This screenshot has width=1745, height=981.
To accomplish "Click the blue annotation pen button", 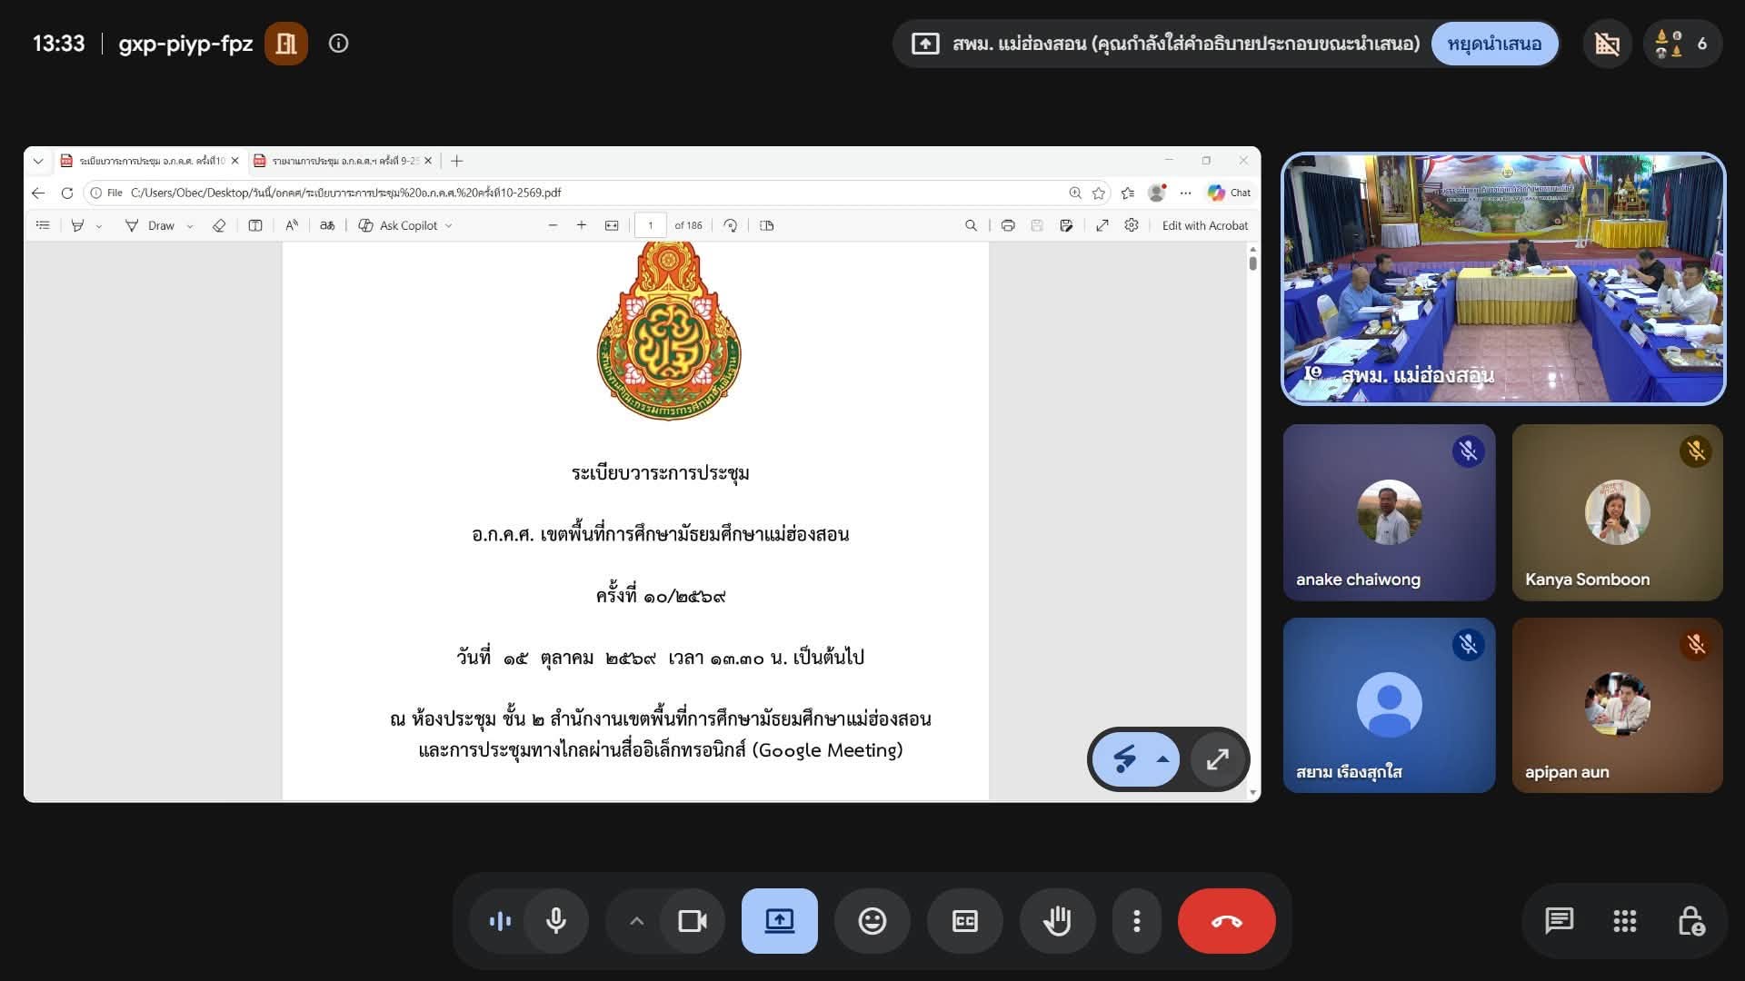I will point(1125,759).
